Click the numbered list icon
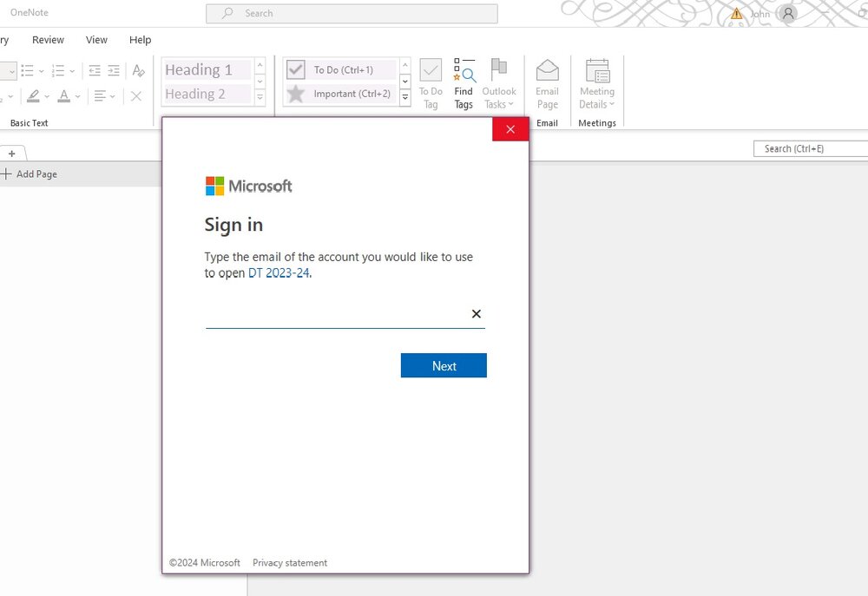Viewport: 868px width, 596px height. 57,70
